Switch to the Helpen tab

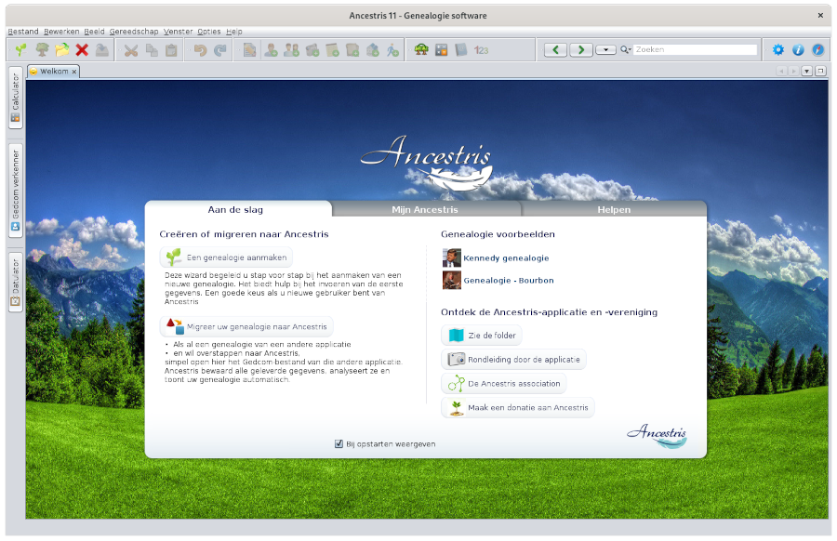[614, 210]
